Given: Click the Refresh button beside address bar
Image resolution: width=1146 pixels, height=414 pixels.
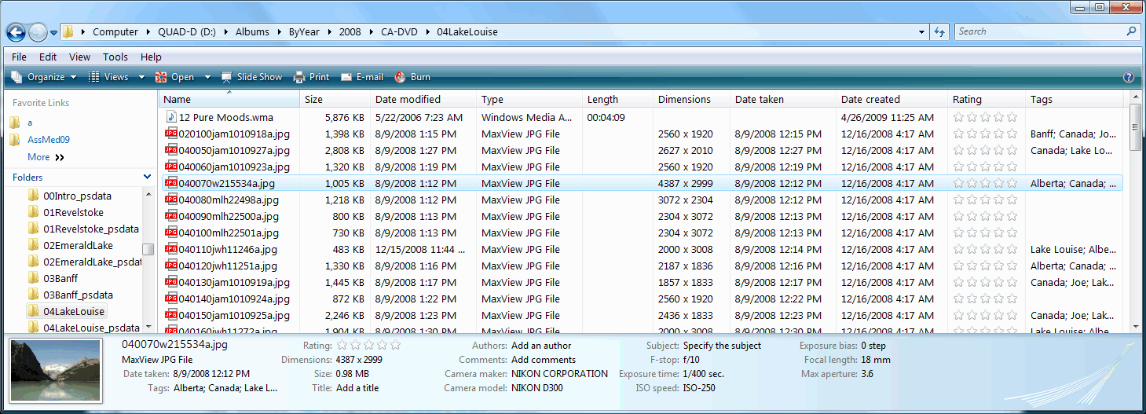Looking at the screenshot, I should pos(939,32).
